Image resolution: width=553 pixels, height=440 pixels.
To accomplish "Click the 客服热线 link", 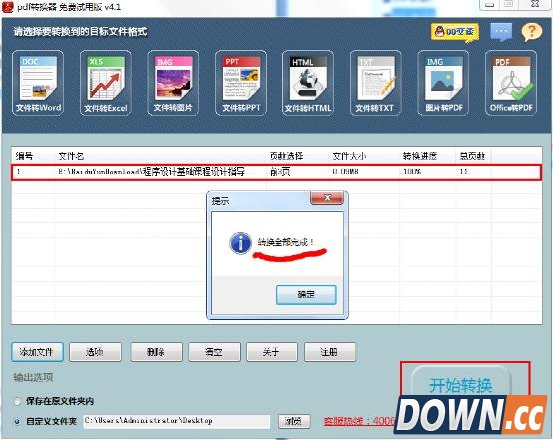I will (x=359, y=421).
